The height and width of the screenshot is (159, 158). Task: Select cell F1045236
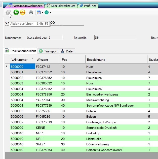[48, 116]
